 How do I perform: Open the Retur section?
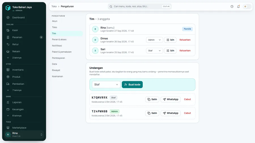click(x=24, y=44)
